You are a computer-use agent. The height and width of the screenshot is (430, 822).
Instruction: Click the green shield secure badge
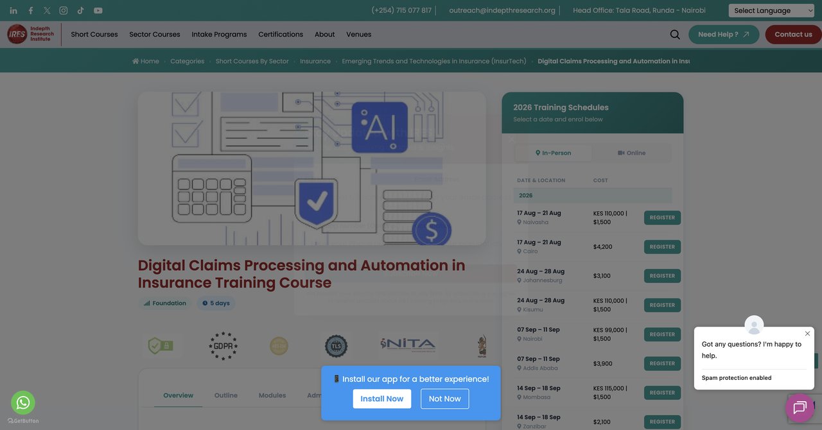click(x=160, y=346)
